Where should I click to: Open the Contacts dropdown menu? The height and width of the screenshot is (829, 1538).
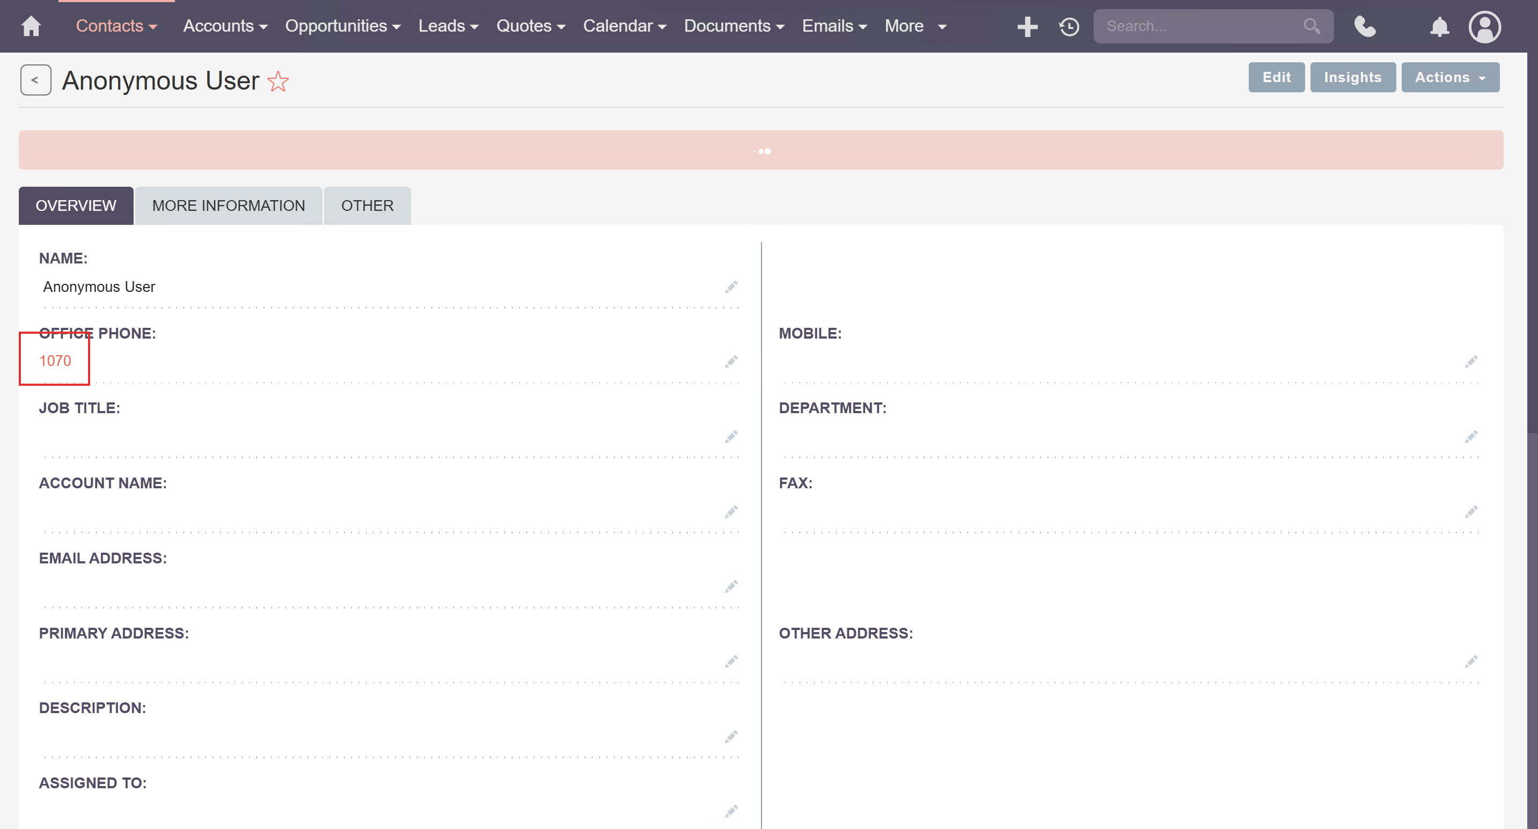[116, 26]
